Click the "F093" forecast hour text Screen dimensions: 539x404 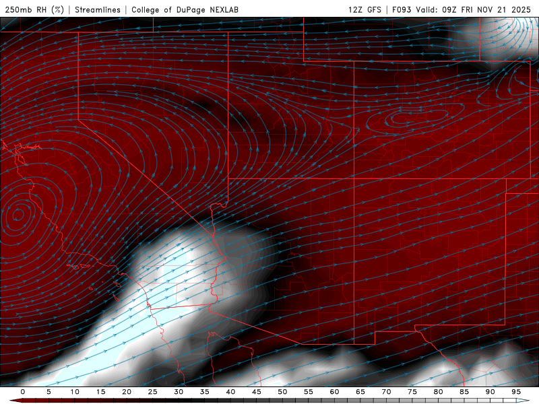402,9
